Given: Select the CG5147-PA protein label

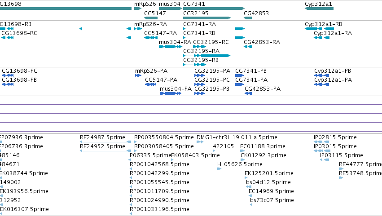Looking at the screenshot, I should pyautogui.click(x=161, y=80).
